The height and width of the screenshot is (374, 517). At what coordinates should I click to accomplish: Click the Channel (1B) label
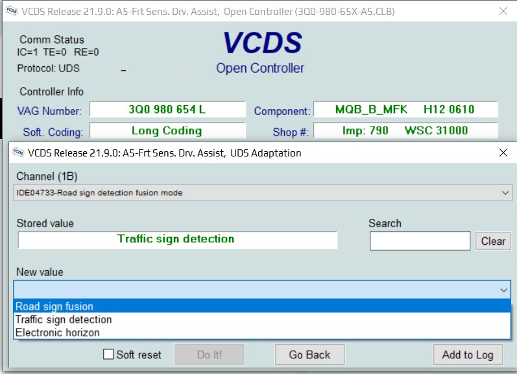tap(47, 176)
